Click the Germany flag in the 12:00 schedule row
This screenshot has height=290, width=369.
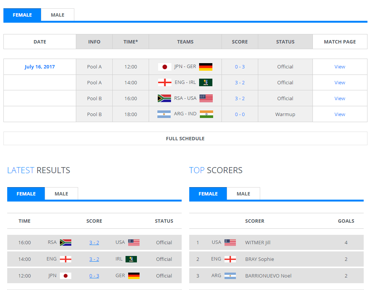206,67
